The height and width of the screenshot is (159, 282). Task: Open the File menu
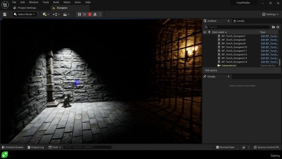tap(14, 2)
